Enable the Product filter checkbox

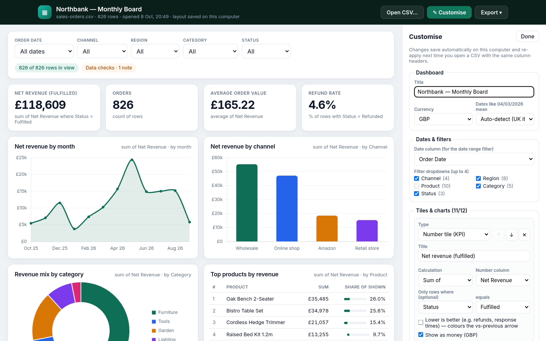point(417,186)
